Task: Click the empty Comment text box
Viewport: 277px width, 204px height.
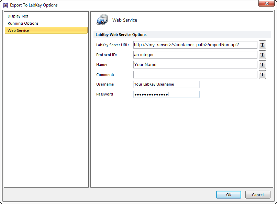Action: click(x=195, y=75)
